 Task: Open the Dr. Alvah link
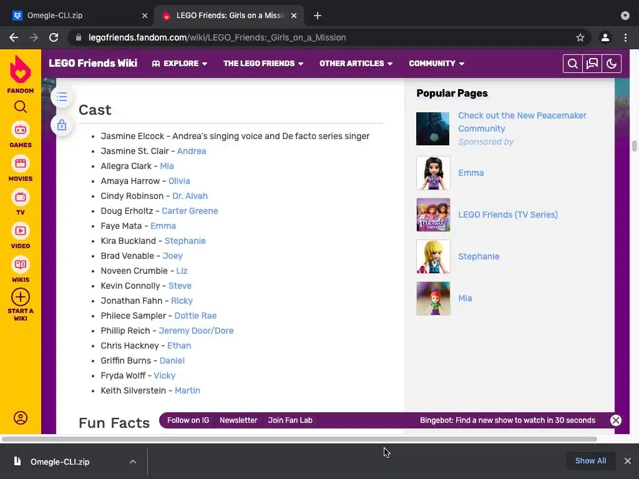pyautogui.click(x=190, y=196)
